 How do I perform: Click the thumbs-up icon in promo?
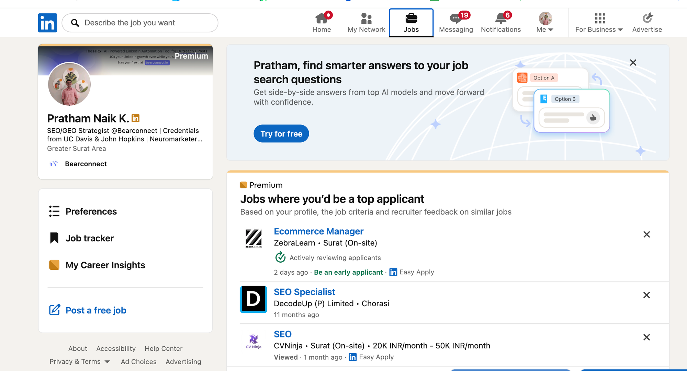(x=593, y=117)
